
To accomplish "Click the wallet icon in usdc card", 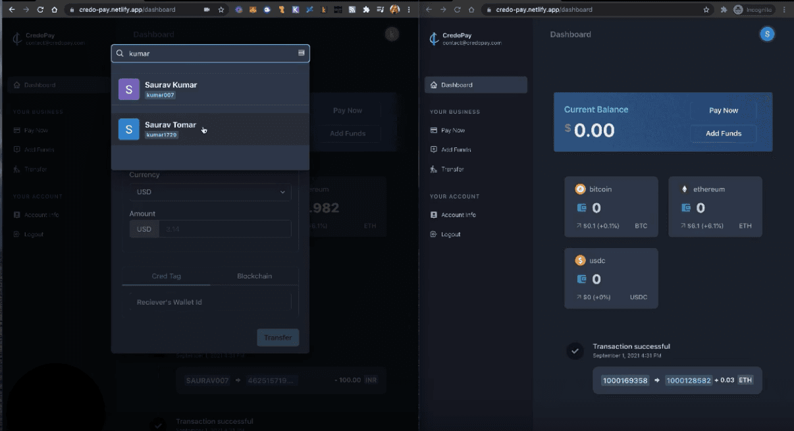I will (x=581, y=279).
